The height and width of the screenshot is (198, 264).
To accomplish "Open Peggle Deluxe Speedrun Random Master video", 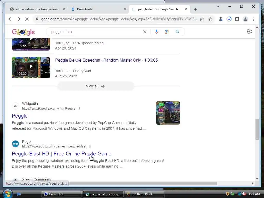I will click(x=106, y=60).
